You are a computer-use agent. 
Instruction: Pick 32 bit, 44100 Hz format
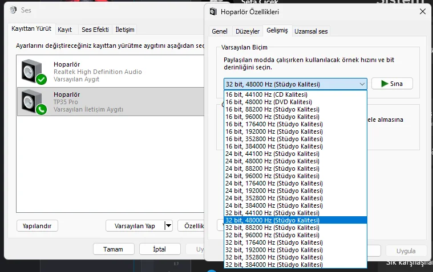(x=295, y=213)
